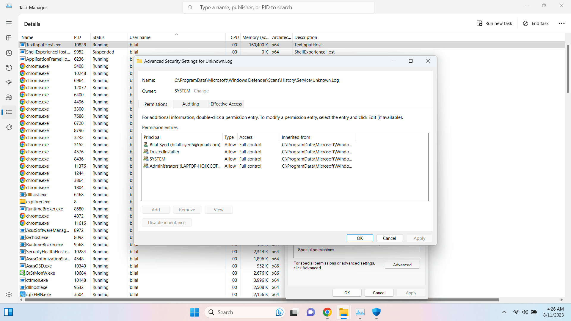Open App history view

coord(9,68)
